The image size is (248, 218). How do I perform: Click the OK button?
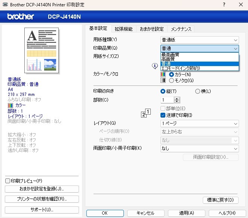pyautogui.click(x=105, y=213)
